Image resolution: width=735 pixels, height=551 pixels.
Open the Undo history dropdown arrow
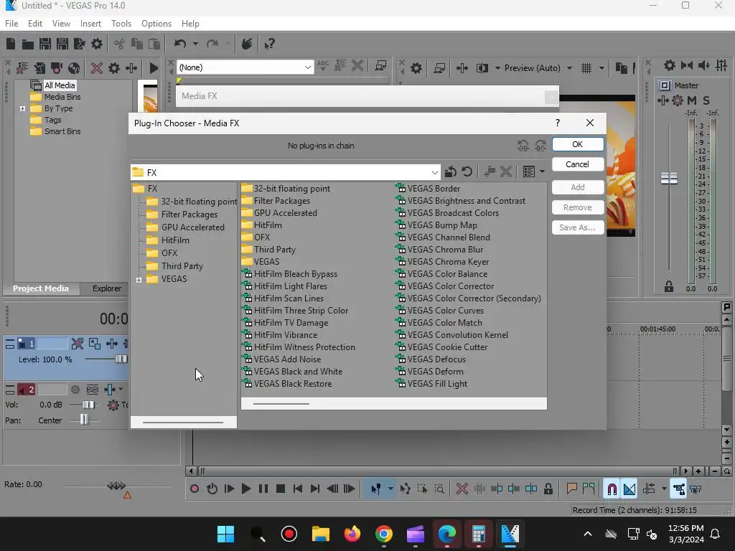pos(195,44)
